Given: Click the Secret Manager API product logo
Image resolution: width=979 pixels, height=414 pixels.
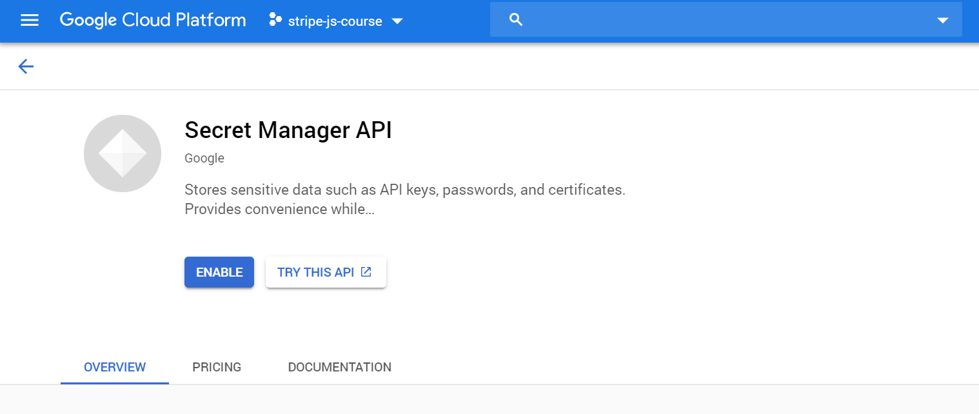Looking at the screenshot, I should 122,153.
